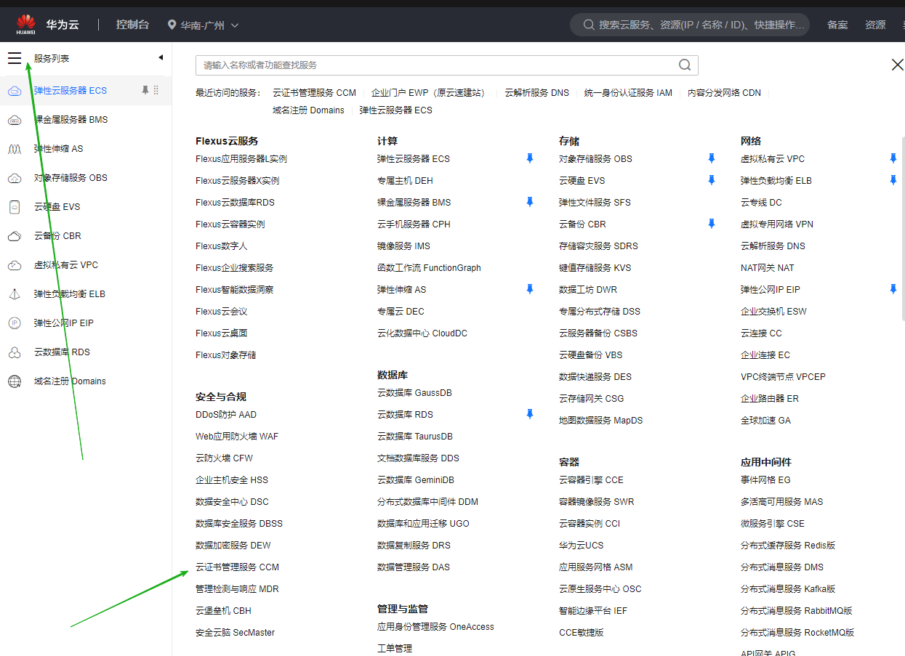The height and width of the screenshot is (656, 905).
Task: Open 备案 in the top bar
Action: (837, 25)
